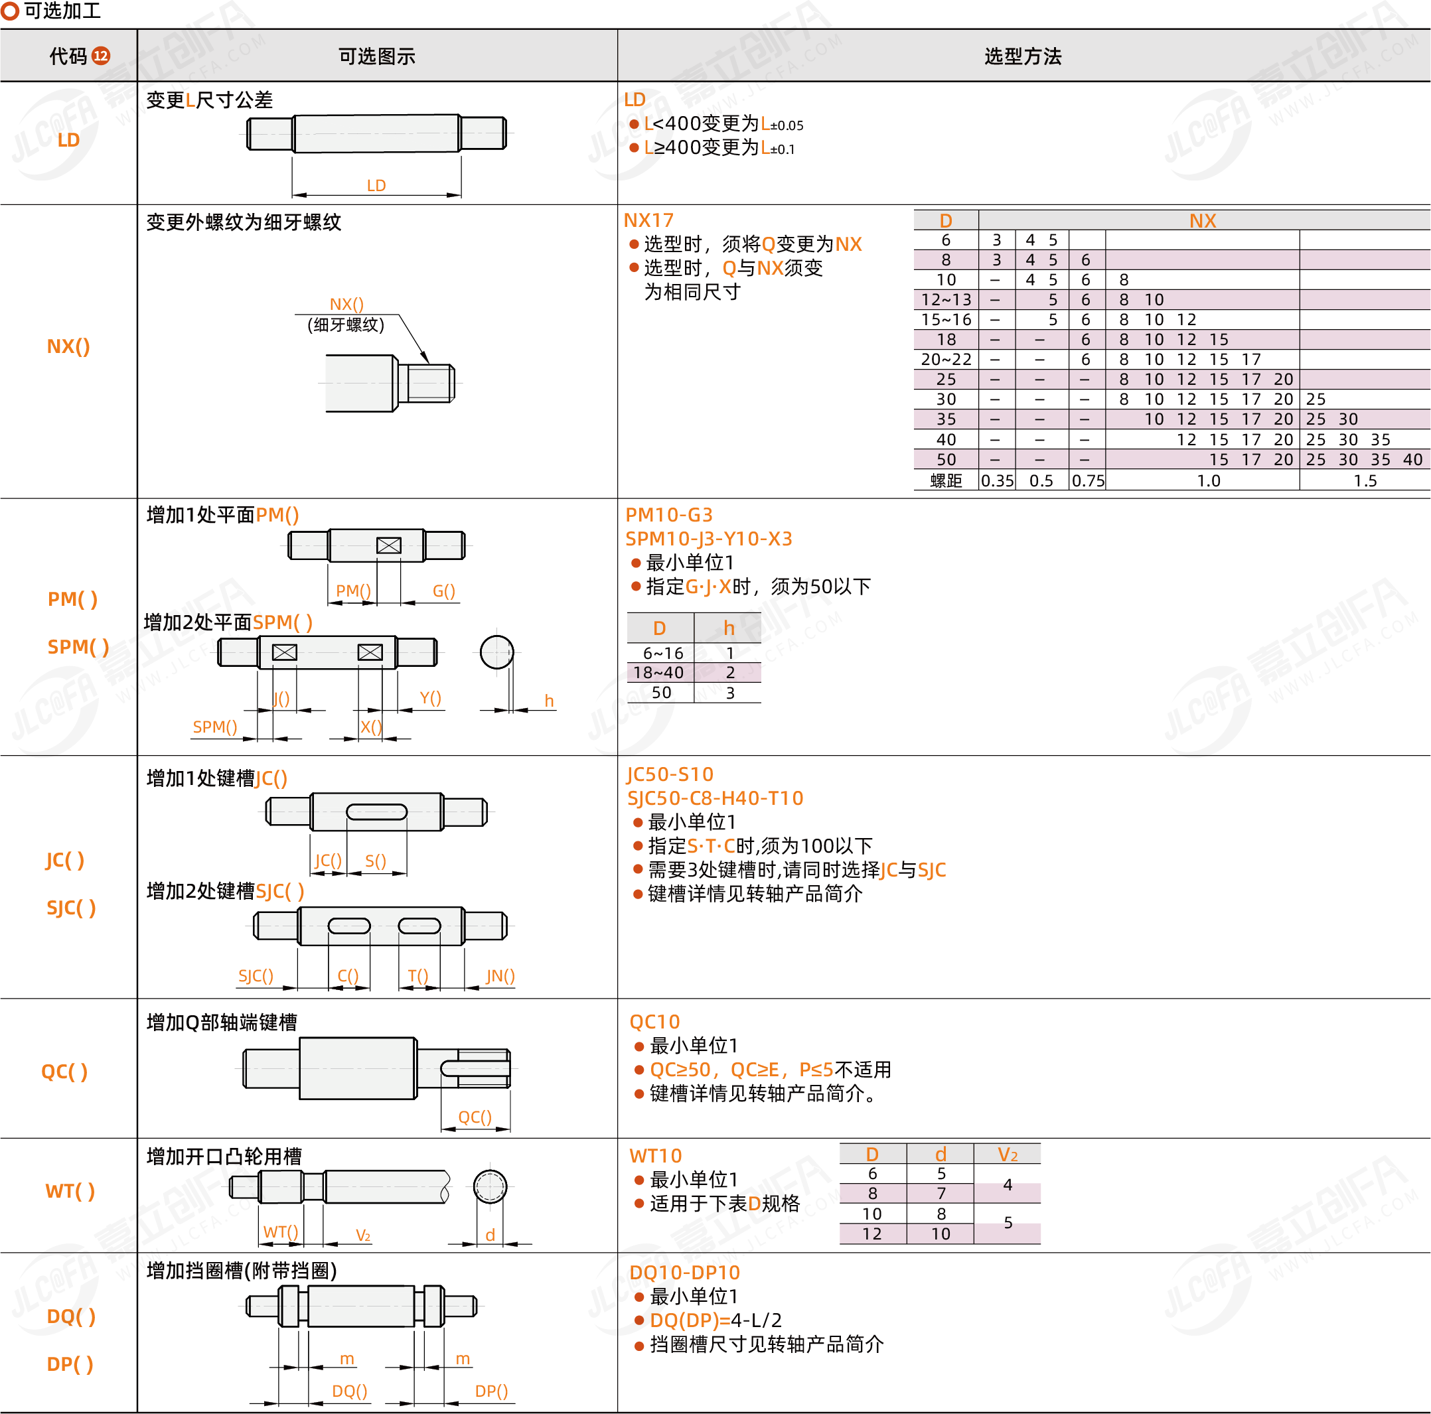This screenshot has height=1414, width=1431.
Task: Click the LD tolerance shaft diagram
Action: [x=376, y=135]
